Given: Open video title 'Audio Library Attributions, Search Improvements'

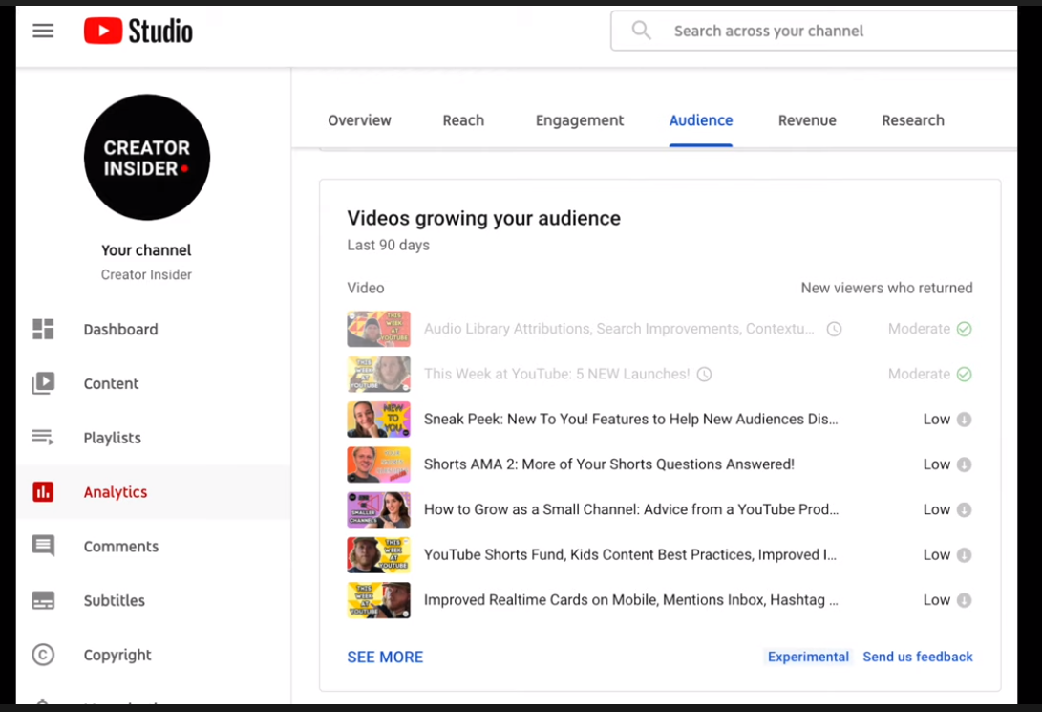Looking at the screenshot, I should [x=619, y=329].
